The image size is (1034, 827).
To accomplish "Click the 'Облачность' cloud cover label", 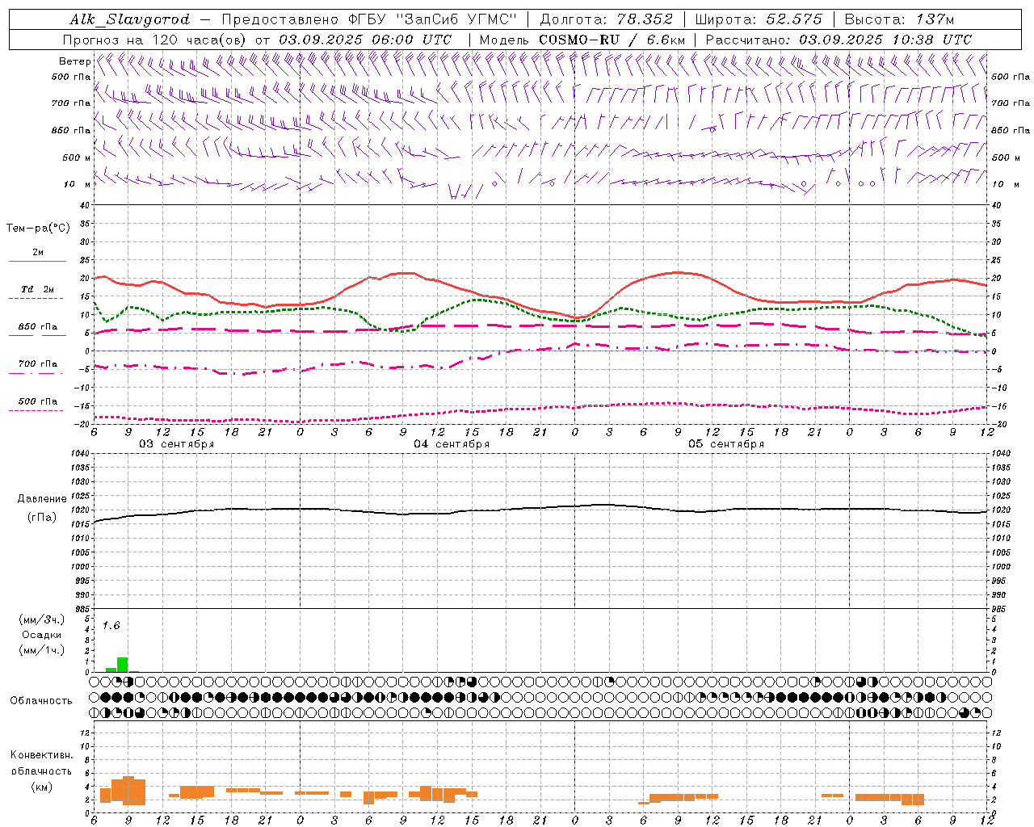I will pos(41,700).
